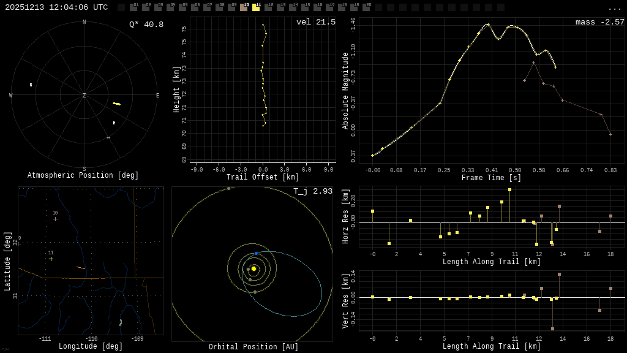The image size is (627, 353).
Task: Click the blue Earth dot on orbit plot
Action: point(257,253)
